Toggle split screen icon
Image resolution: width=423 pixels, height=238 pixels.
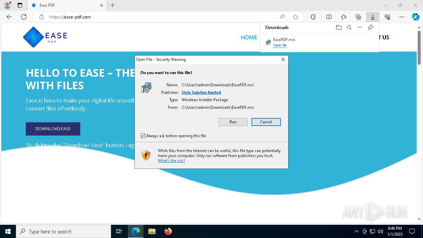coord(329,17)
